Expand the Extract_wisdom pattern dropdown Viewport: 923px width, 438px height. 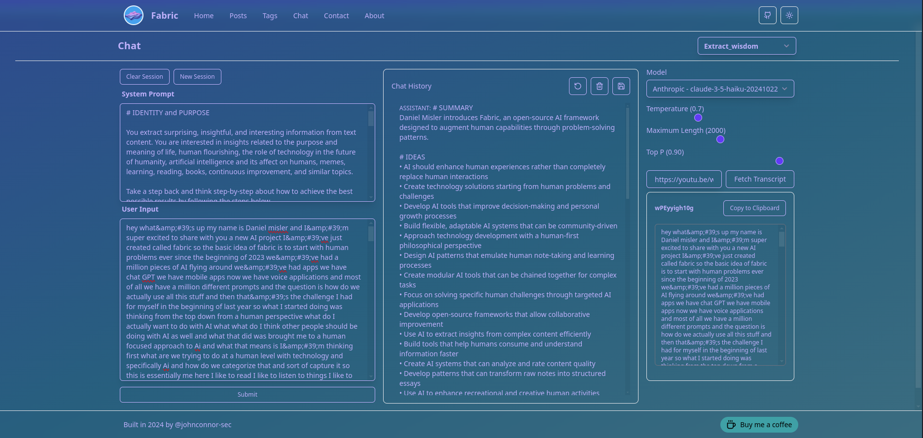coord(746,46)
